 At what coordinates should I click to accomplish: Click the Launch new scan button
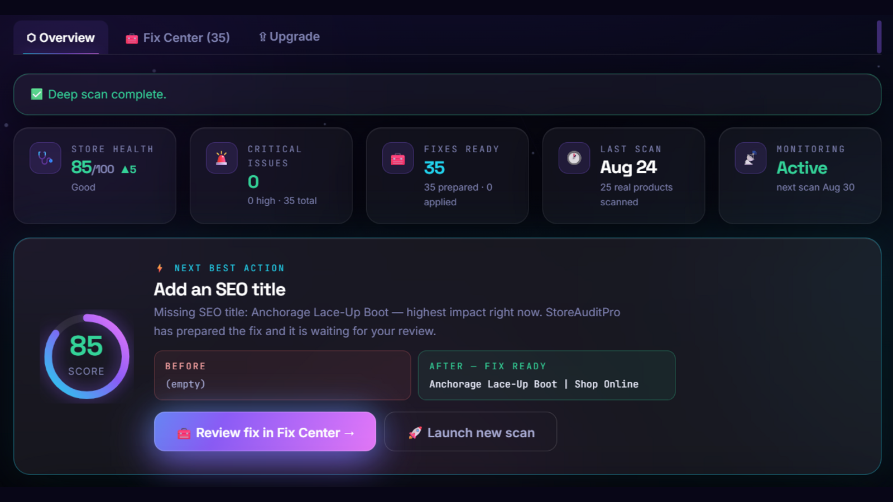click(x=470, y=432)
